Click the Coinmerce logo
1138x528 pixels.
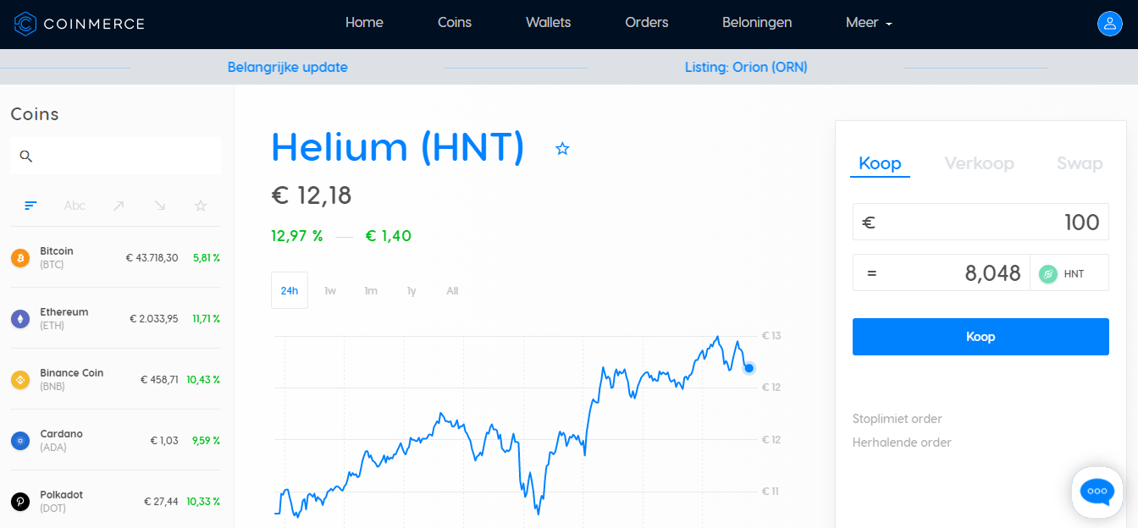[x=79, y=24]
